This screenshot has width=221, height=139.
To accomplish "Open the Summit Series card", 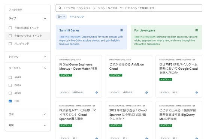I will click(x=91, y=37).
